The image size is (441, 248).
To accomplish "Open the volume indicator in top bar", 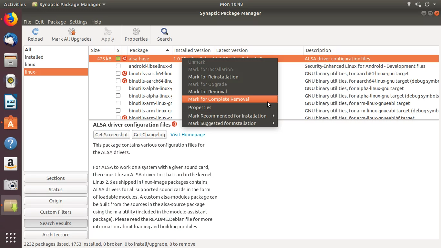I will coord(418,4).
